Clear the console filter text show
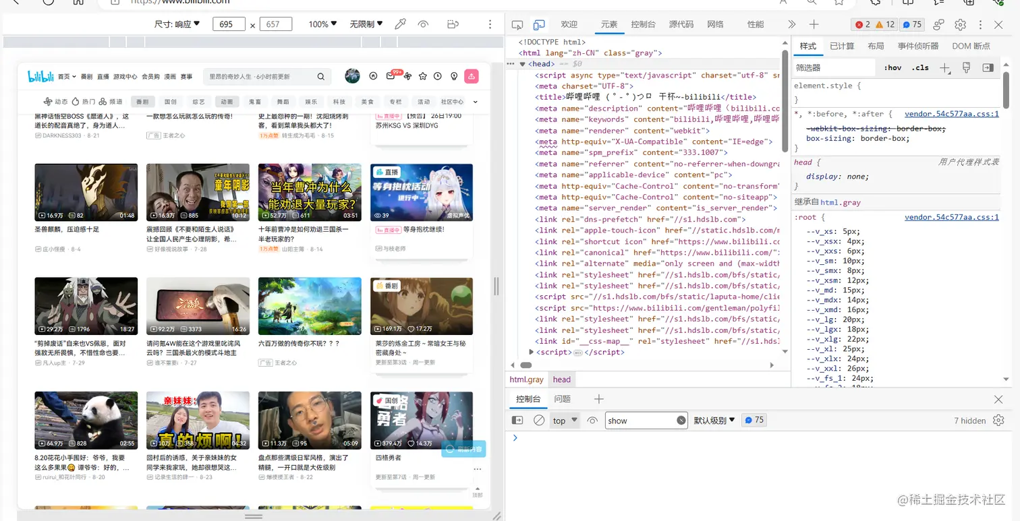The image size is (1020, 521). (x=681, y=421)
